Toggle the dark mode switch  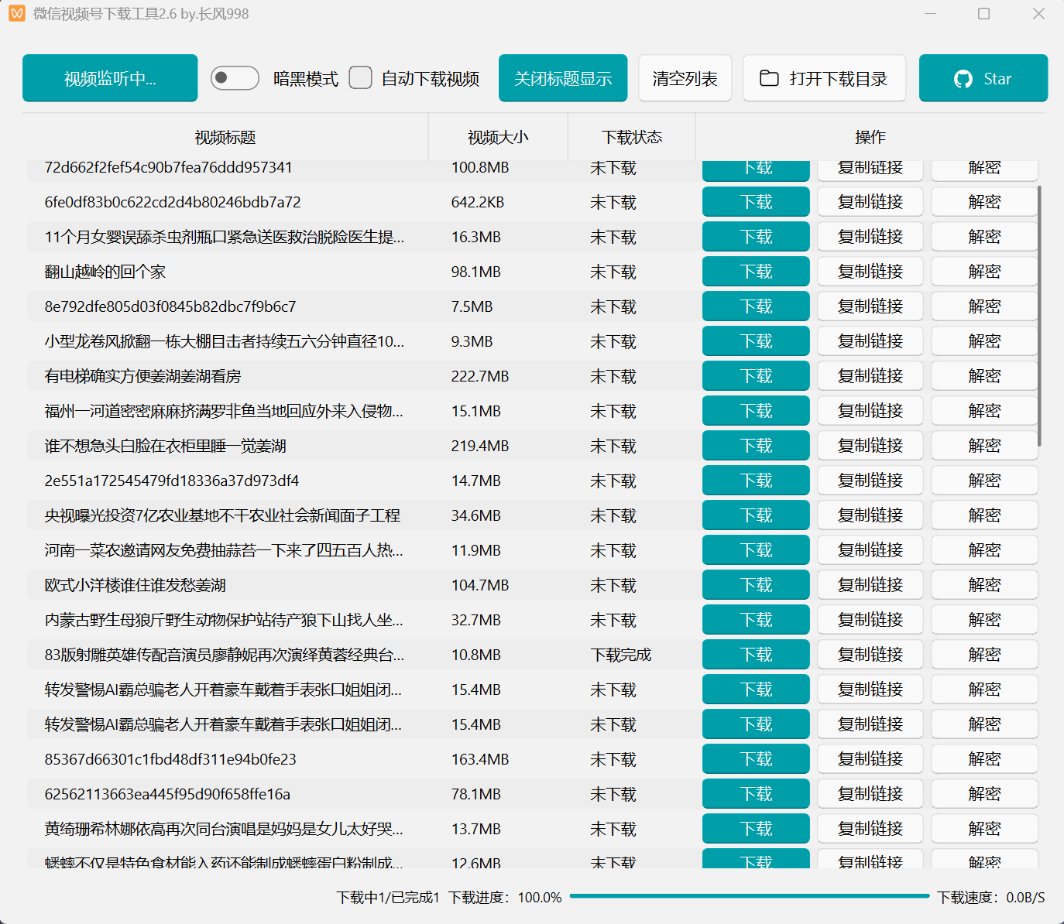tap(235, 78)
